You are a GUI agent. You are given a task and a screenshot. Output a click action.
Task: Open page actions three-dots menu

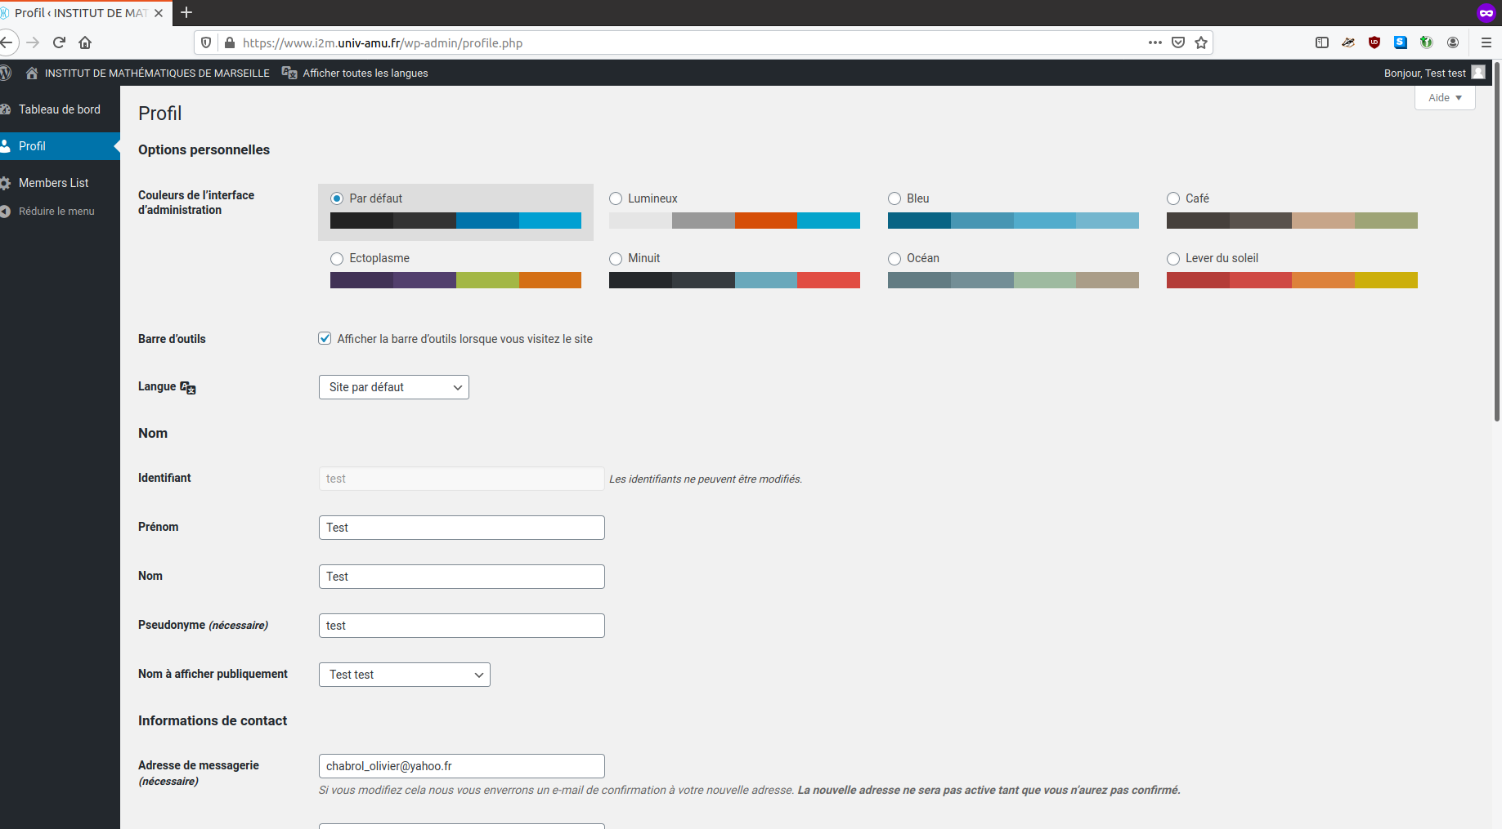click(x=1155, y=42)
